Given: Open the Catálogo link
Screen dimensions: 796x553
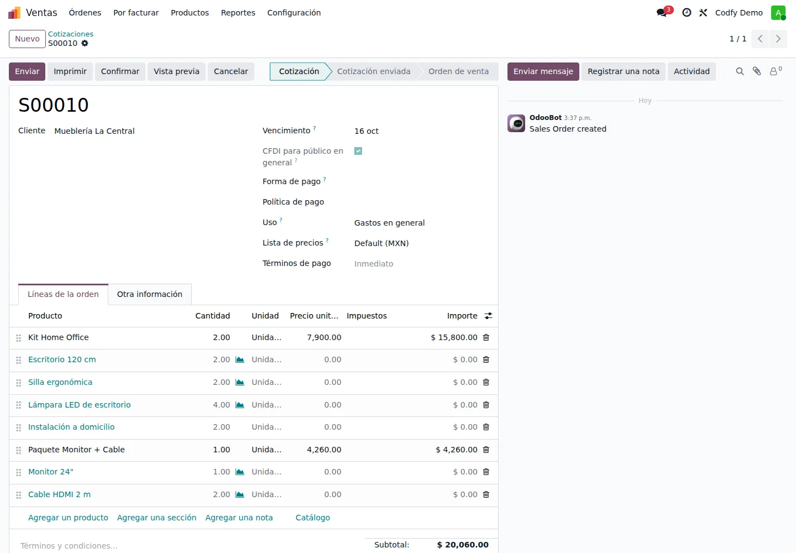Looking at the screenshot, I should [x=313, y=518].
